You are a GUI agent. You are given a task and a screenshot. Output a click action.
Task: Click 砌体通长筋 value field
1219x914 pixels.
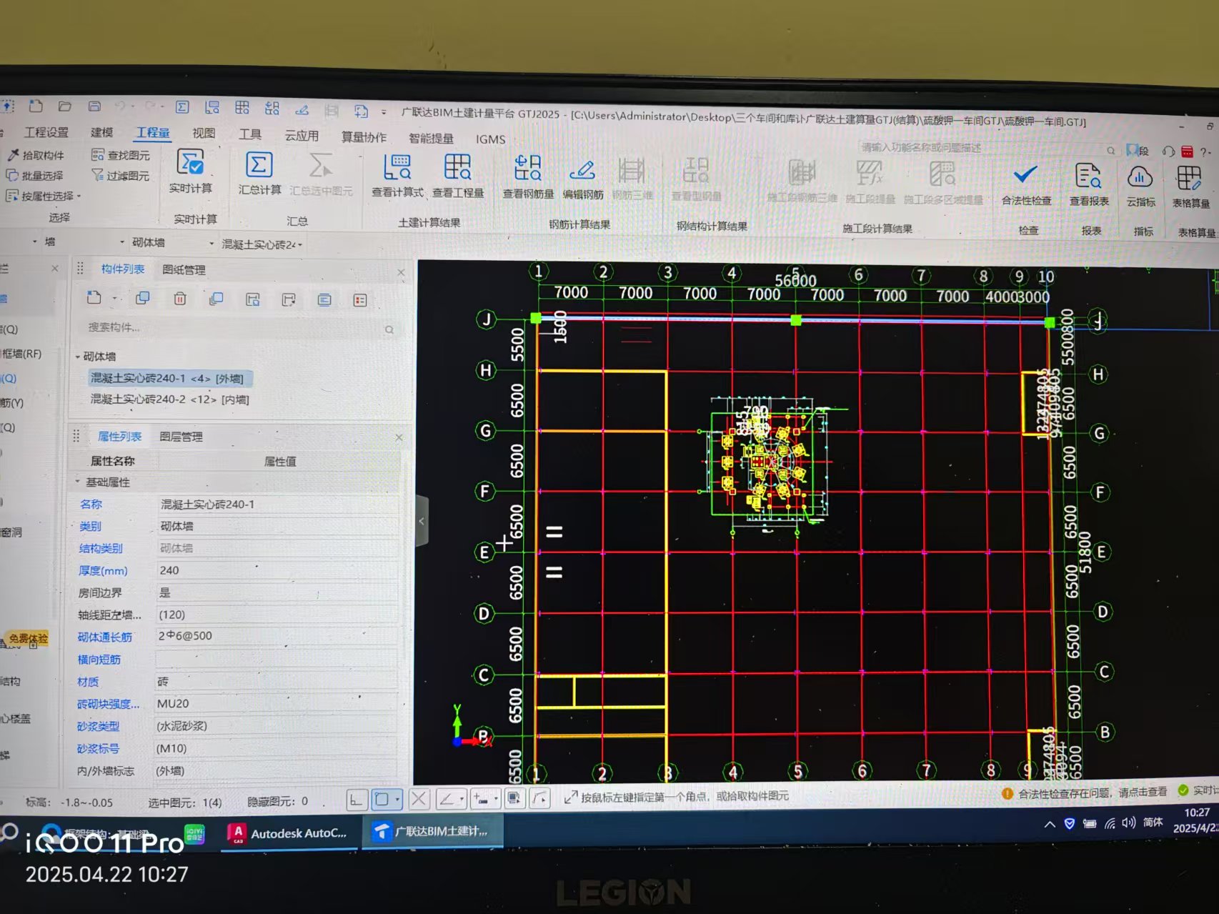click(x=277, y=636)
